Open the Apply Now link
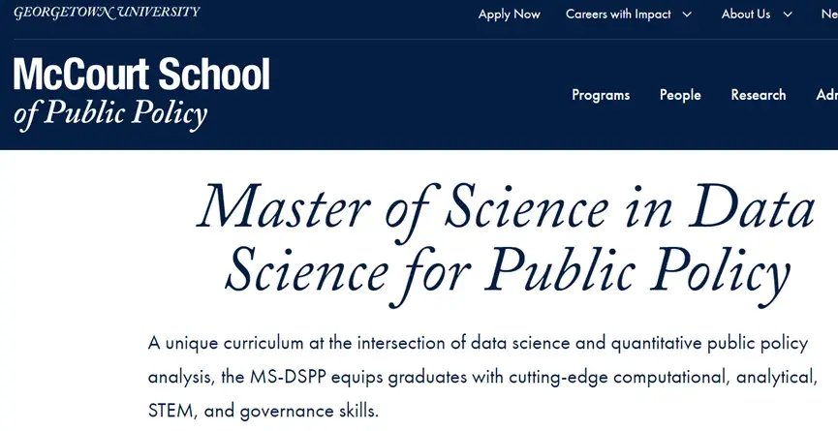The width and height of the screenshot is (838, 431). [x=509, y=15]
